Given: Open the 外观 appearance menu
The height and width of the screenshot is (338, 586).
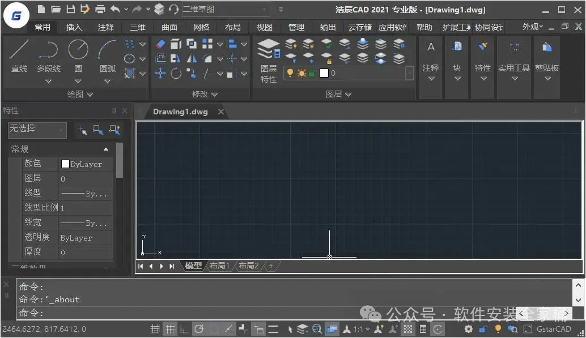Looking at the screenshot, I should (533, 27).
